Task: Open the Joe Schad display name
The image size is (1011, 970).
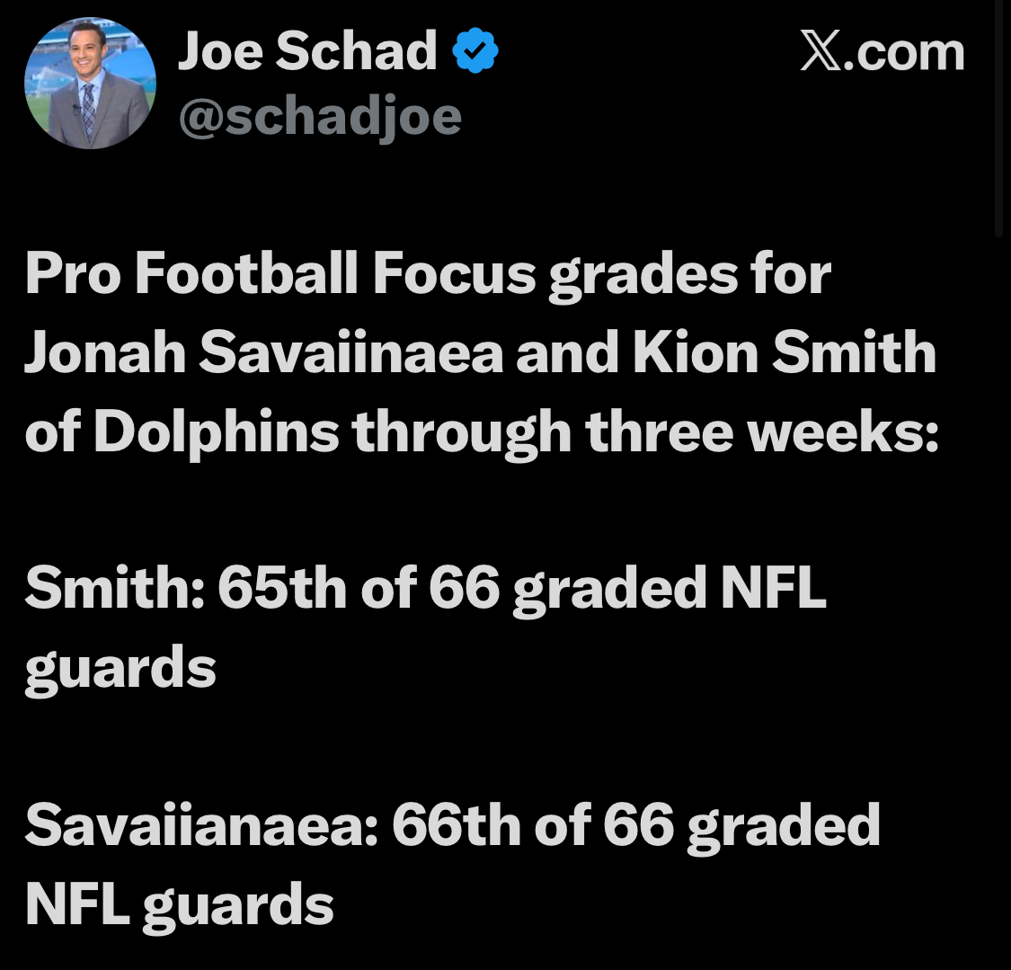Action: coord(307,50)
